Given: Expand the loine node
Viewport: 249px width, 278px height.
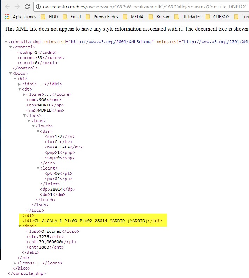Looking at the screenshot, I should pyautogui.click(x=24, y=94).
